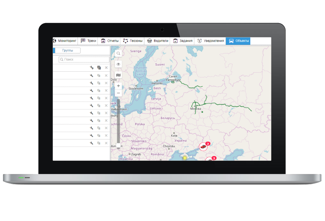This screenshot has width=325, height=221.
Task: Zoom in with the plus button
Action: [118, 86]
